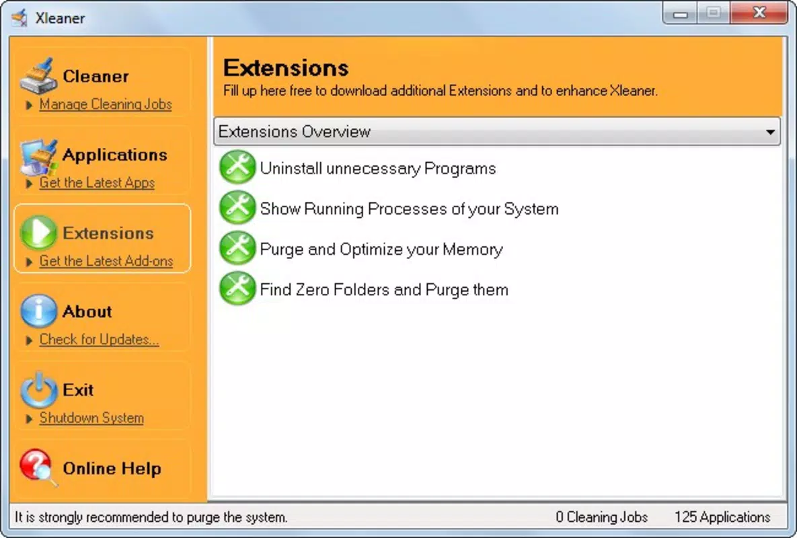
Task: Open the Applications section
Action: (x=114, y=155)
